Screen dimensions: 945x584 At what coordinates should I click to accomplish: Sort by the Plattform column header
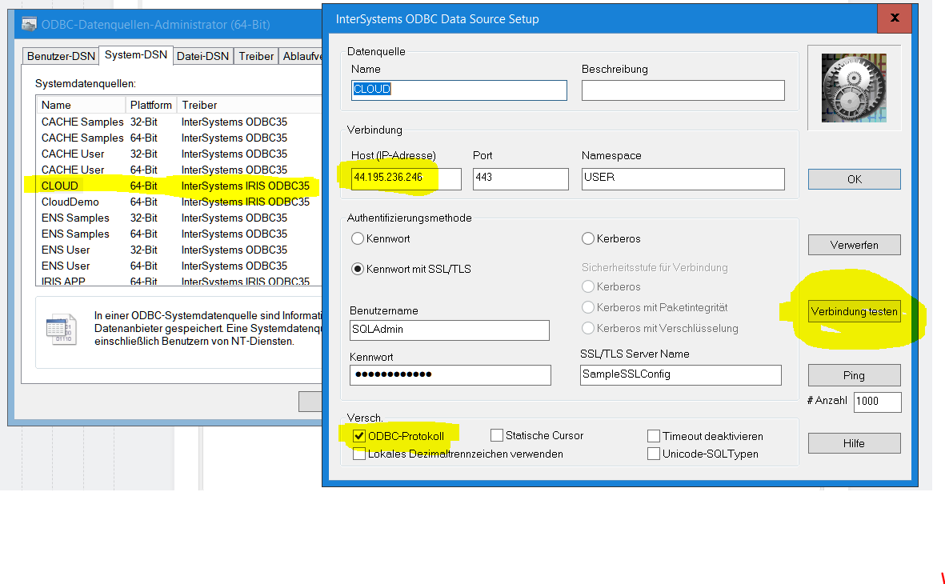(151, 105)
